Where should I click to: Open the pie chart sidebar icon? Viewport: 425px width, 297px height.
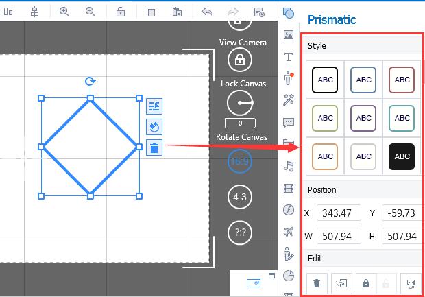[289, 276]
